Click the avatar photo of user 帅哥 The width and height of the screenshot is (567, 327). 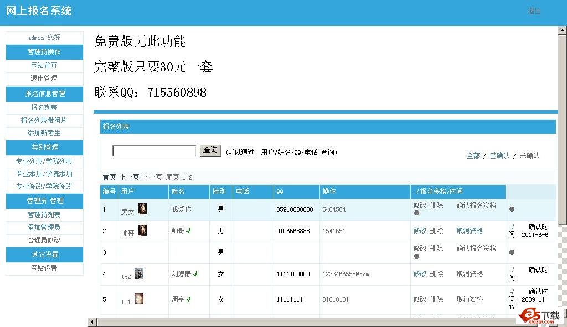click(x=142, y=230)
